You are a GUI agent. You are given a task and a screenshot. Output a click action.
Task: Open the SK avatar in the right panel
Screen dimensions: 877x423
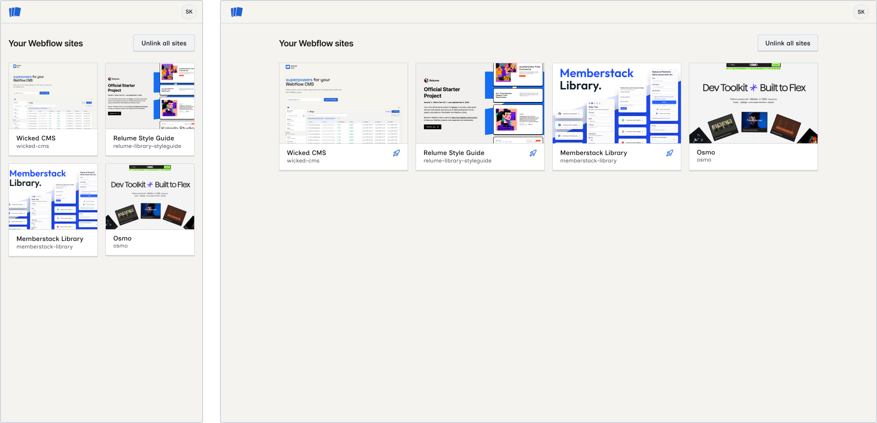click(861, 12)
